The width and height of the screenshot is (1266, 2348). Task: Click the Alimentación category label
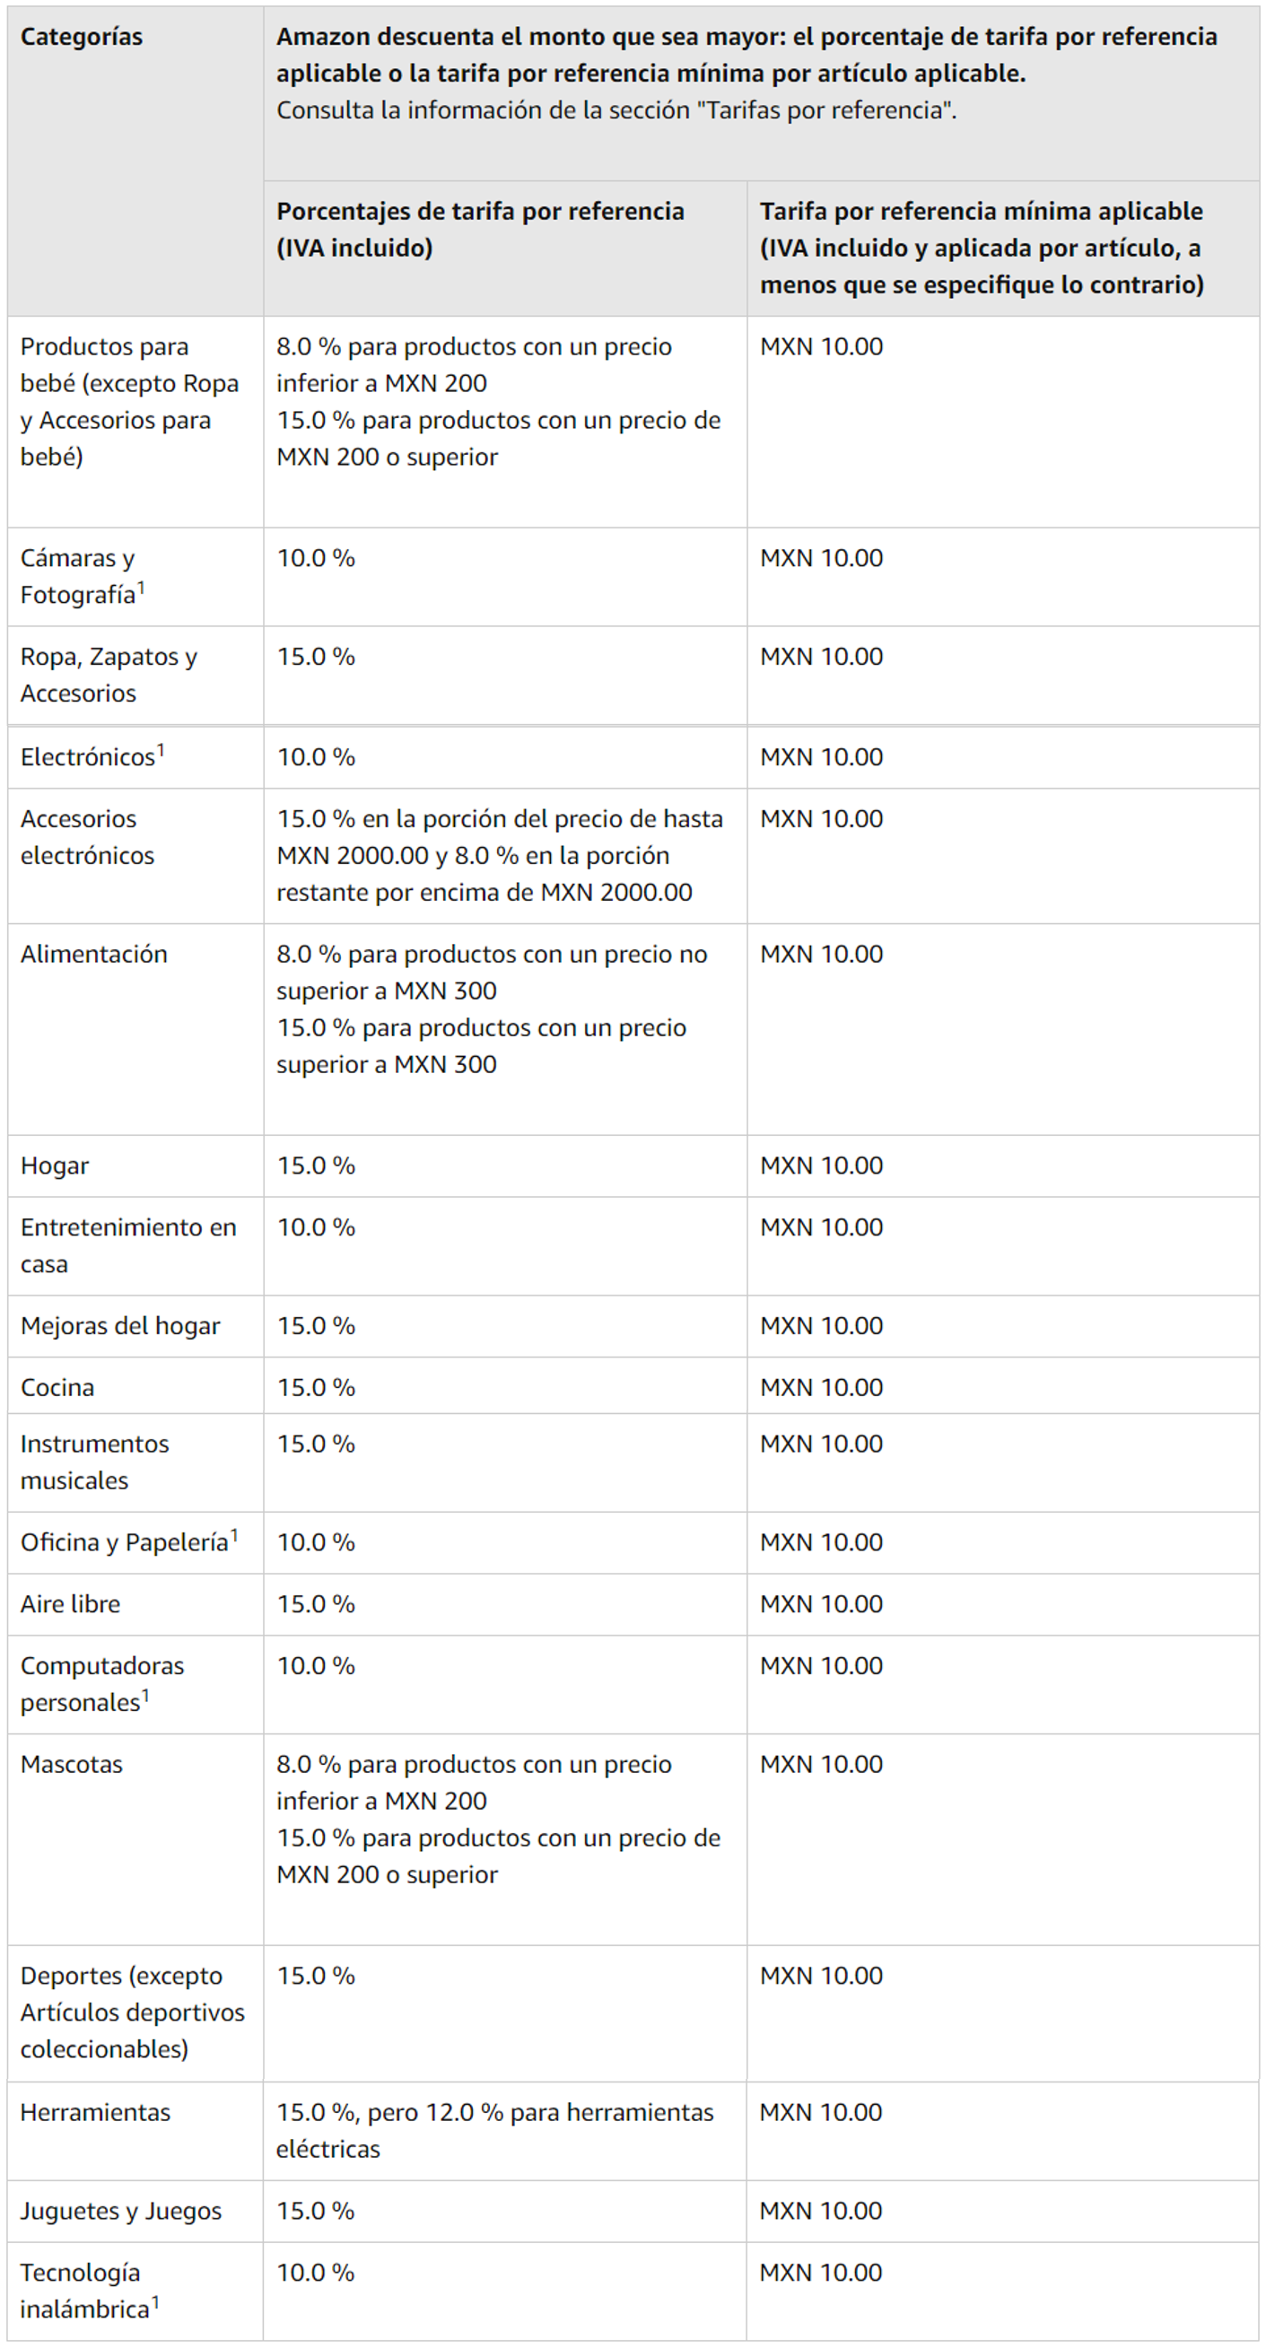click(x=94, y=955)
